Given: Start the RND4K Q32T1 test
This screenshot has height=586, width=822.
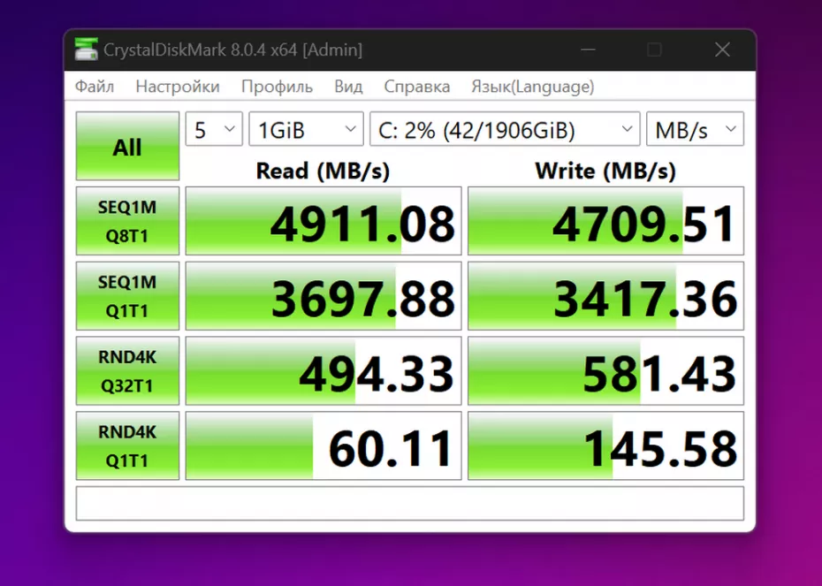Looking at the screenshot, I should pyautogui.click(x=127, y=371).
